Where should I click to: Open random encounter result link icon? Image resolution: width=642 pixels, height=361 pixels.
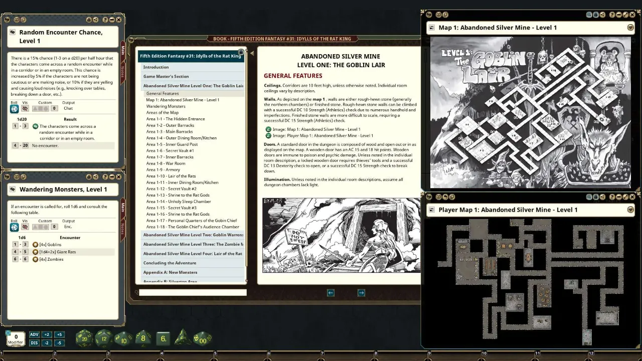click(x=35, y=126)
